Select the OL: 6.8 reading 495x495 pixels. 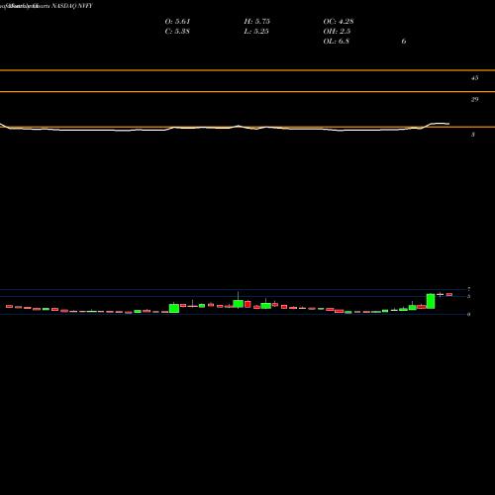[x=337, y=42]
